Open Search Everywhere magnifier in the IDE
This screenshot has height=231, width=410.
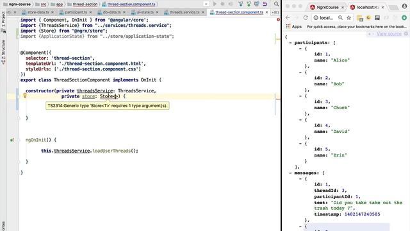point(276,4)
